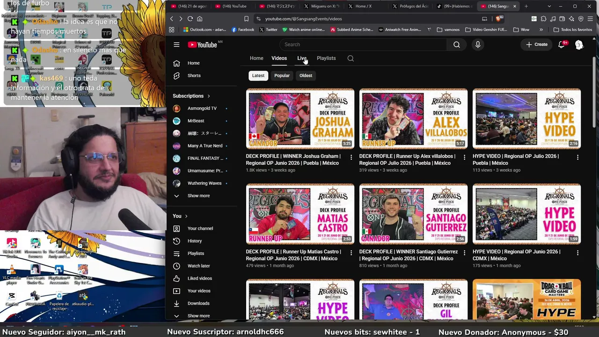
Task: Select the Papelera de reciclaje desktop icon
Action: [59, 300]
